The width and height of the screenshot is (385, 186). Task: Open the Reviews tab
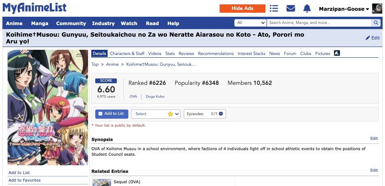click(x=186, y=53)
